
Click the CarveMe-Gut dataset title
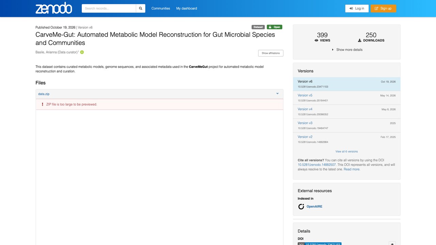155,38
